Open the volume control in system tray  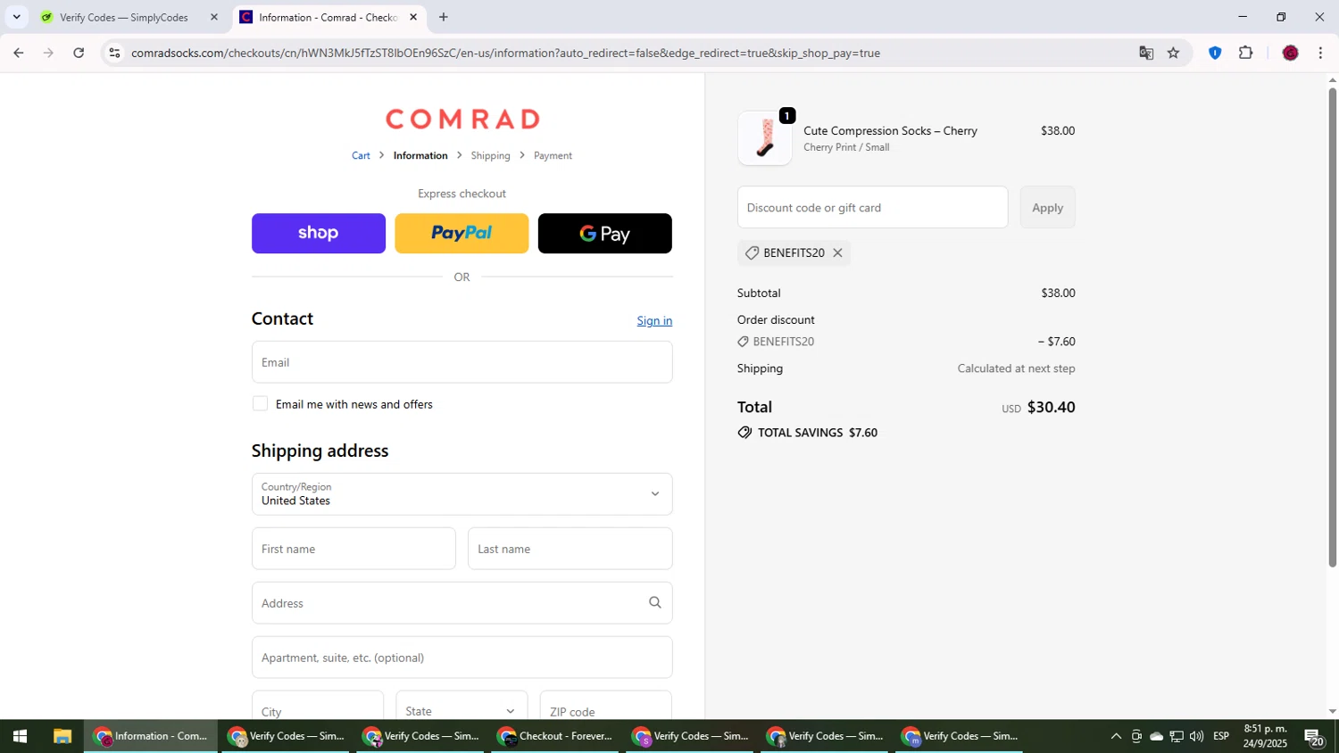click(x=1196, y=737)
